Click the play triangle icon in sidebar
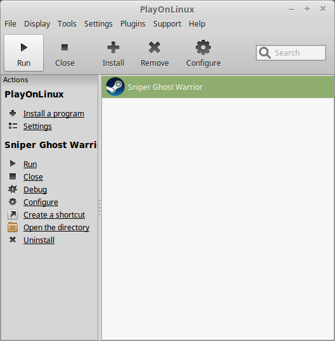The image size is (335, 341). (13, 163)
